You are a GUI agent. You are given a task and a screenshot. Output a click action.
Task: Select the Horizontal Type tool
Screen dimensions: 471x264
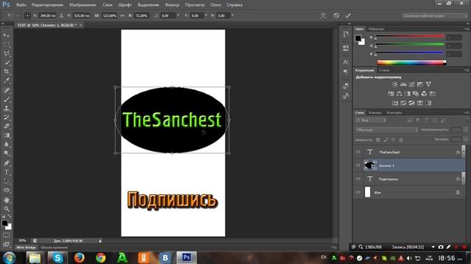pyautogui.click(x=7, y=172)
